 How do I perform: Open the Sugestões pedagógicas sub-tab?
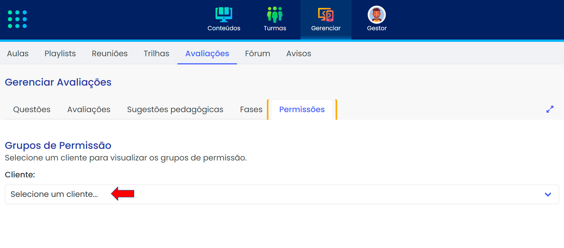(175, 109)
